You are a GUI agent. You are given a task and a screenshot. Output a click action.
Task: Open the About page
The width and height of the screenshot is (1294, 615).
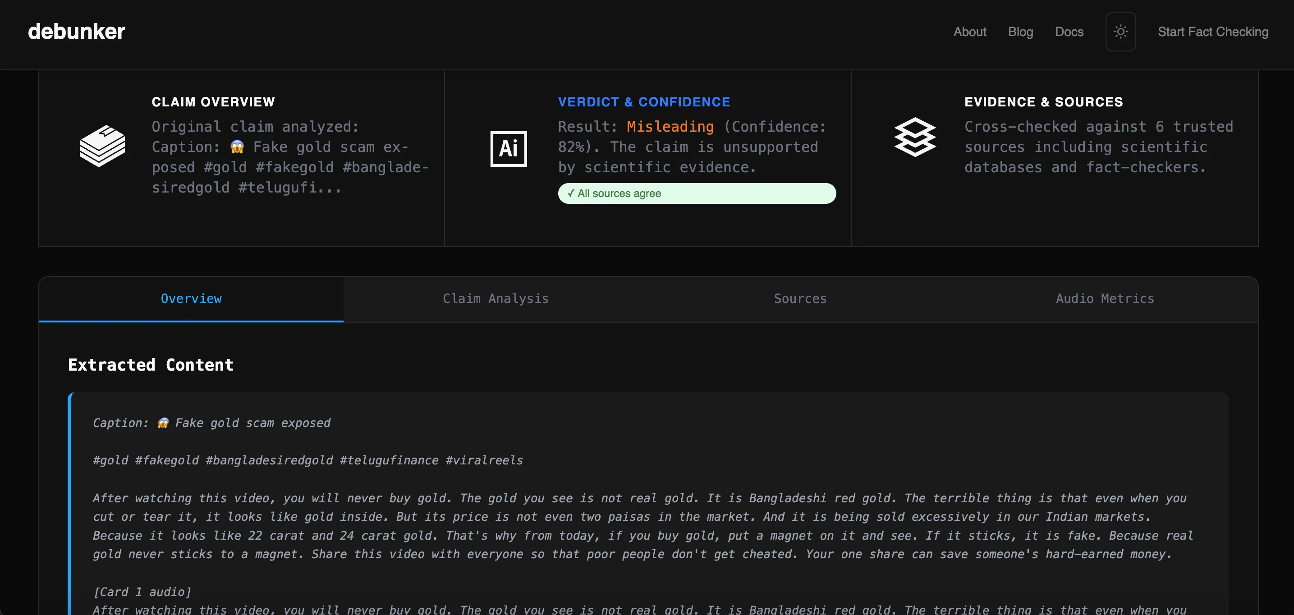(x=969, y=32)
